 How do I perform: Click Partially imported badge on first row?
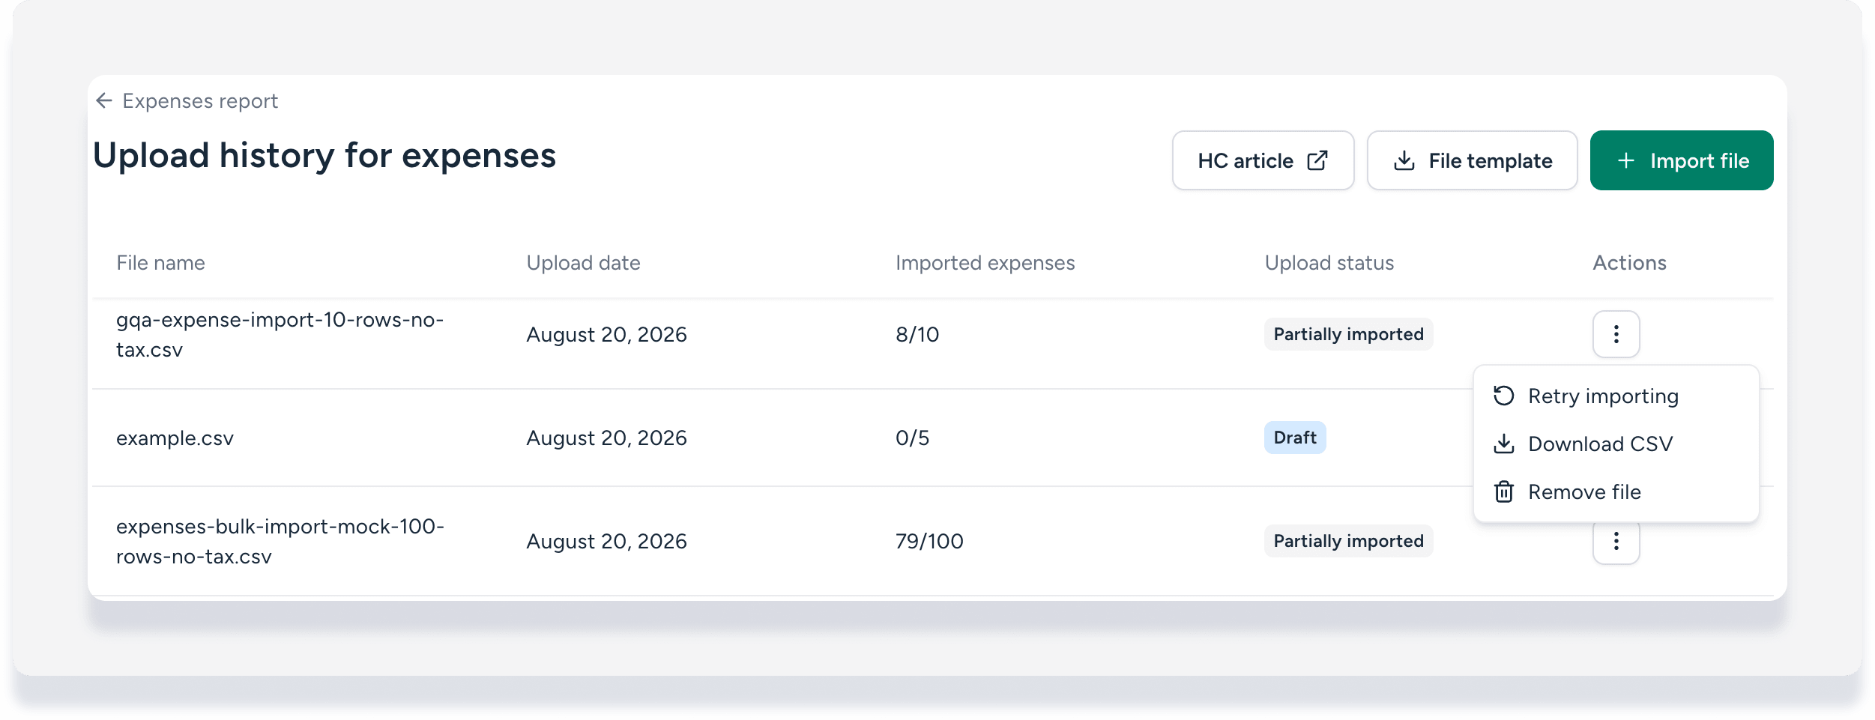tap(1348, 334)
